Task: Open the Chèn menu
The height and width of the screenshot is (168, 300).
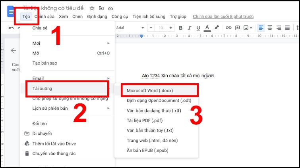Action: pos(77,17)
